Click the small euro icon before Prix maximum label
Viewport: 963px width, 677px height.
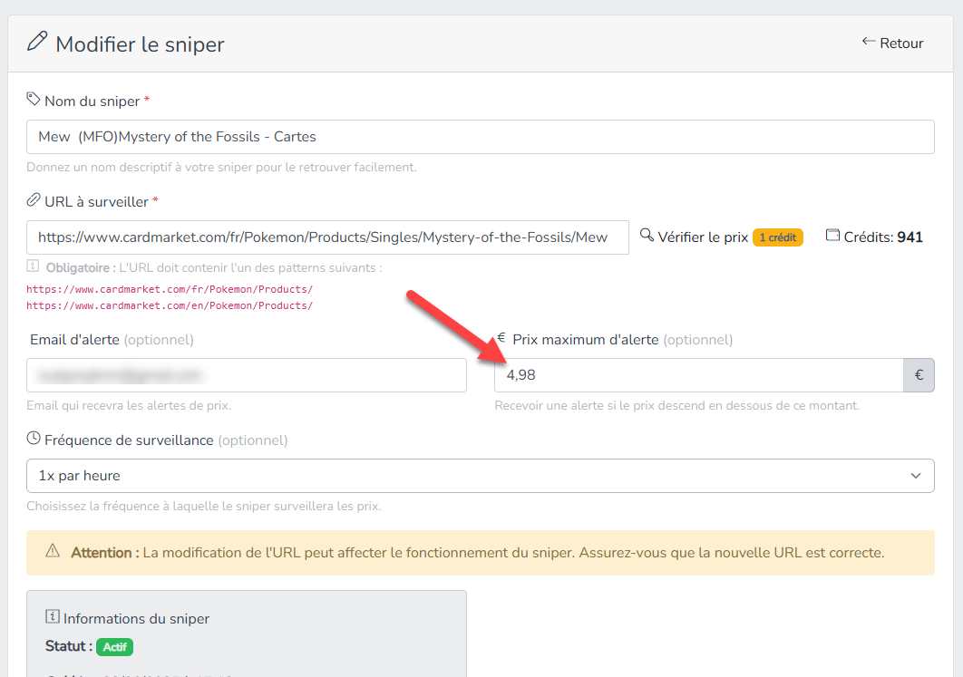click(501, 338)
